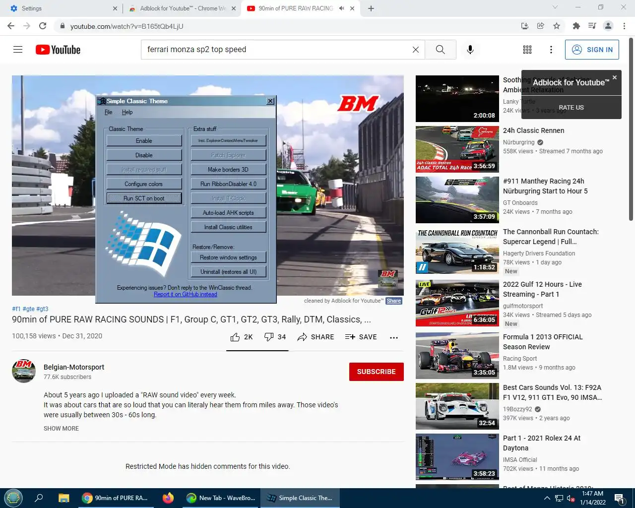Switch to Adblock for Youtube tab
This screenshot has width=635, height=508.
coord(182,8)
